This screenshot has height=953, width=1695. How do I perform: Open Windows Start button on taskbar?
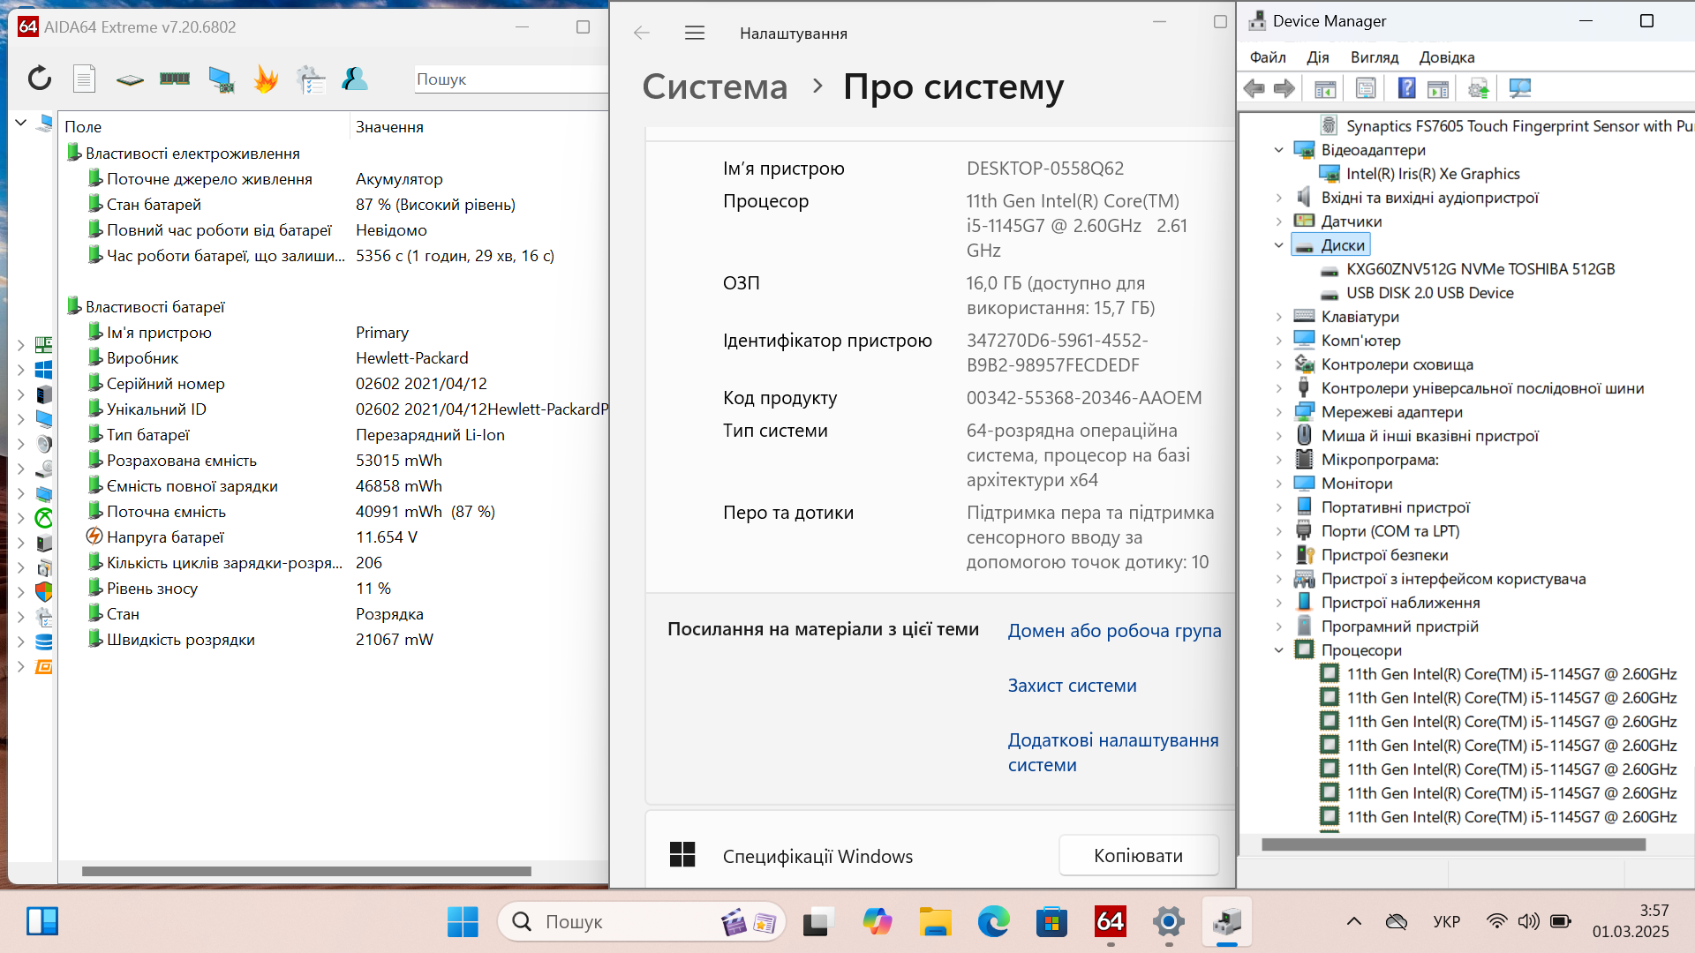point(463,922)
